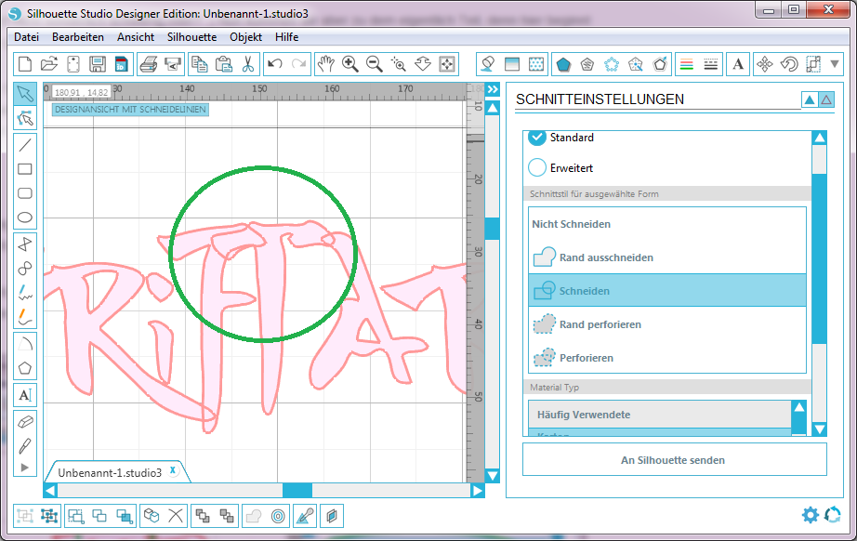Screen dimensions: 857x541
Task: Click An Silhouette senden button
Action: (x=674, y=460)
